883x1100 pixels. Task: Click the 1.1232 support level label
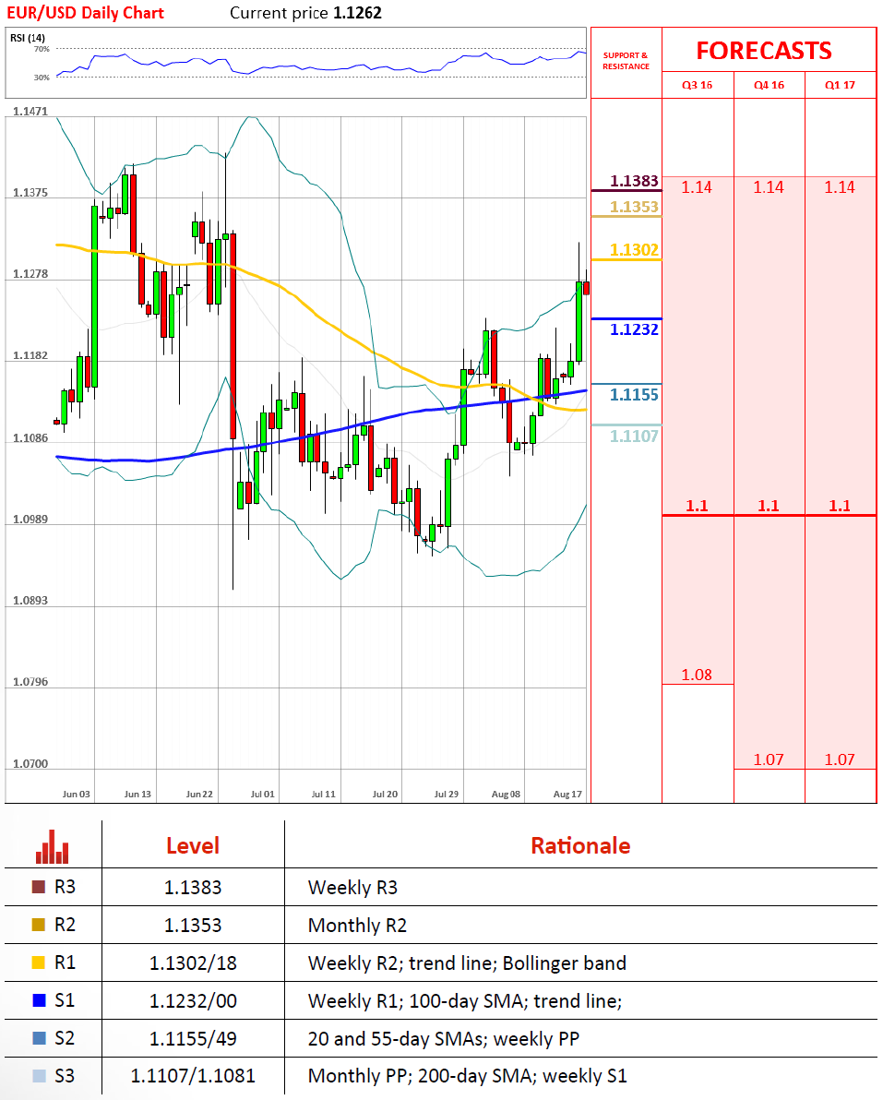point(634,329)
